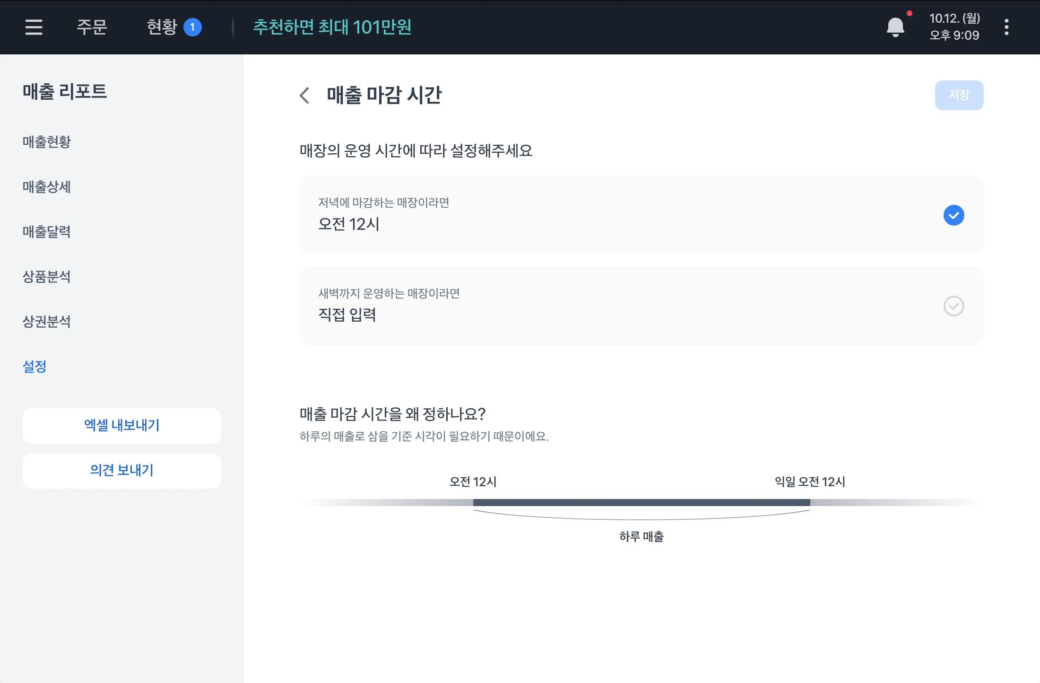
Task: Open 매출상세 in the sidebar
Action: tap(47, 186)
